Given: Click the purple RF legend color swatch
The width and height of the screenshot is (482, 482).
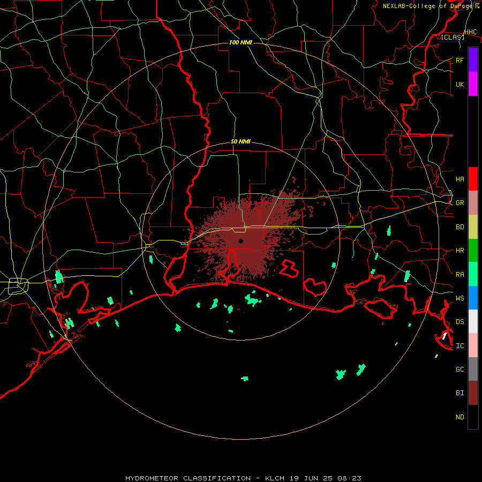Looking at the screenshot, I should (x=473, y=60).
